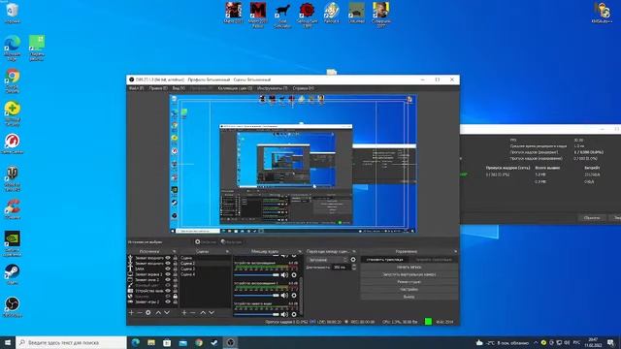Mute the Устройство захвата mixer track

tap(284, 314)
